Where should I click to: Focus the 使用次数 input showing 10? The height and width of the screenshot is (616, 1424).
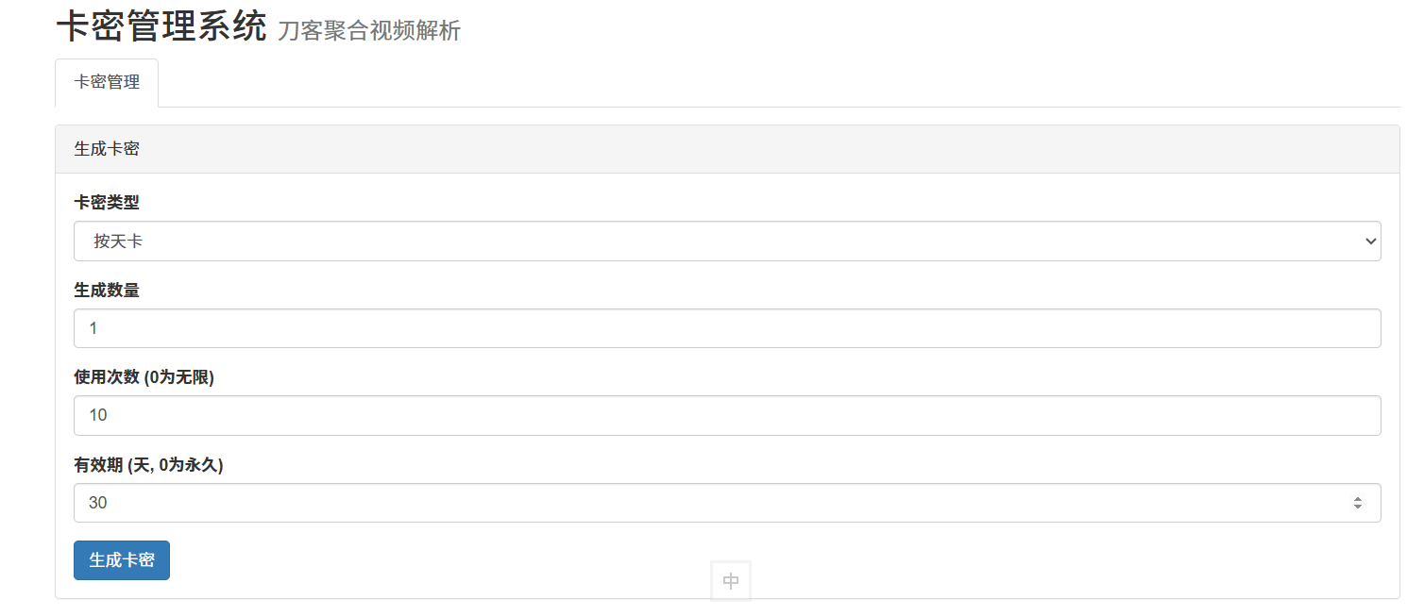click(727, 415)
